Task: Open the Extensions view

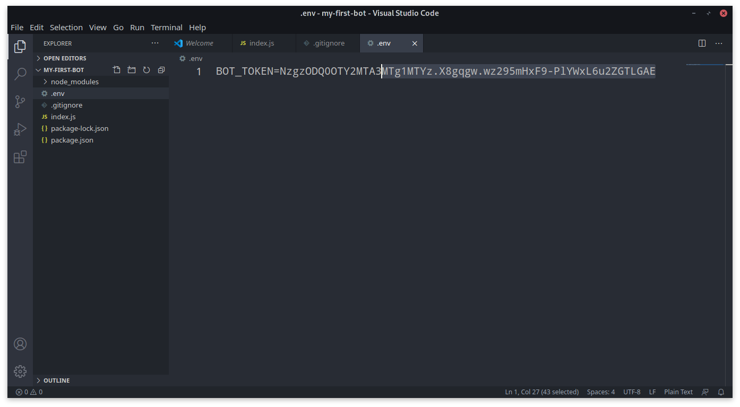Action: pyautogui.click(x=20, y=157)
